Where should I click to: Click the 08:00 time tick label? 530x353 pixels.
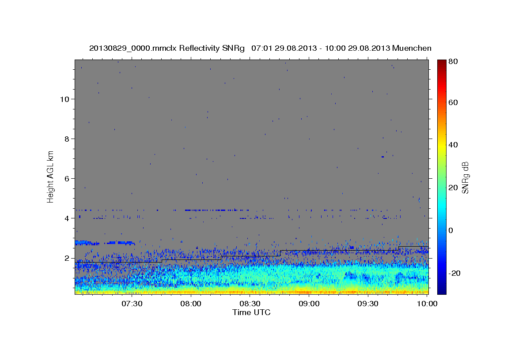pyautogui.click(x=191, y=304)
